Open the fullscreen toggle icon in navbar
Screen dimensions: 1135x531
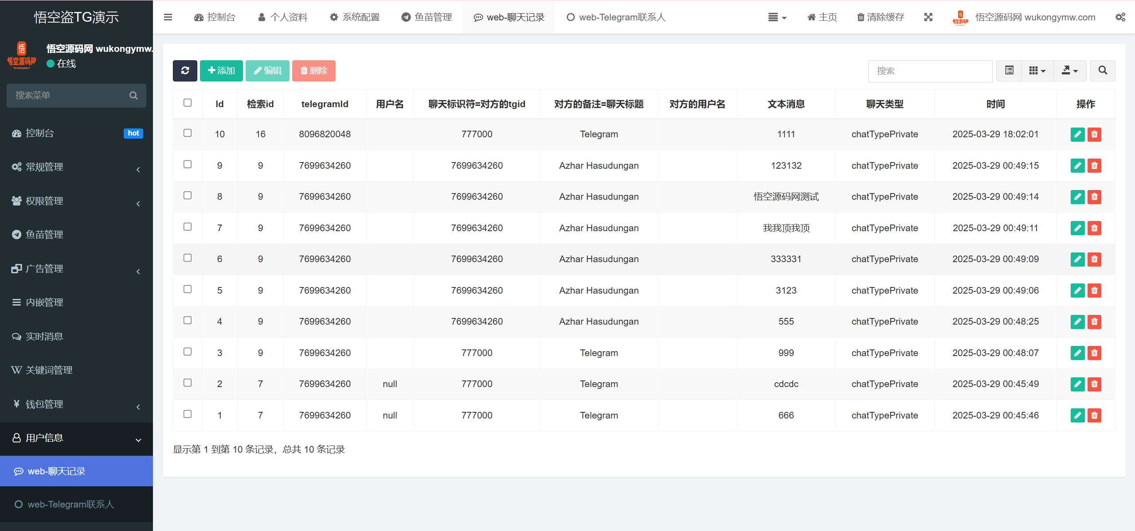(x=928, y=17)
